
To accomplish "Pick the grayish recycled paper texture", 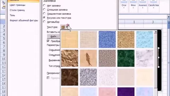I will (x=126, y=77).
